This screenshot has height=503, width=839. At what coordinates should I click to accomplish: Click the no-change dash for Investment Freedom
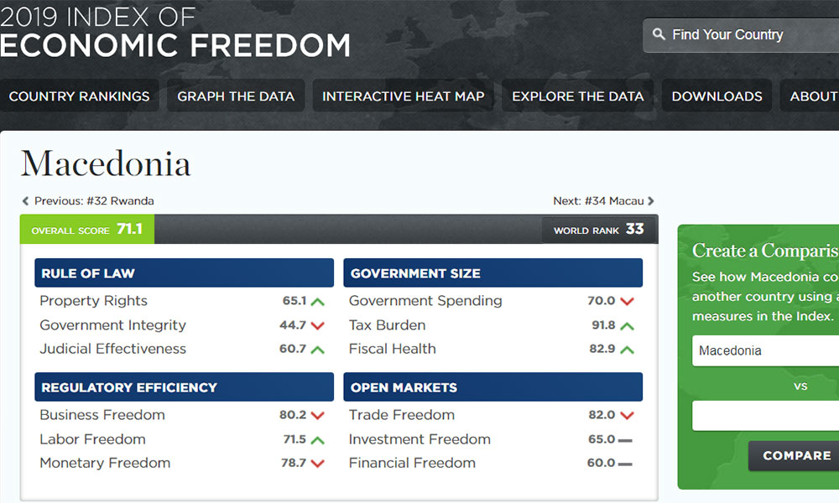point(625,440)
